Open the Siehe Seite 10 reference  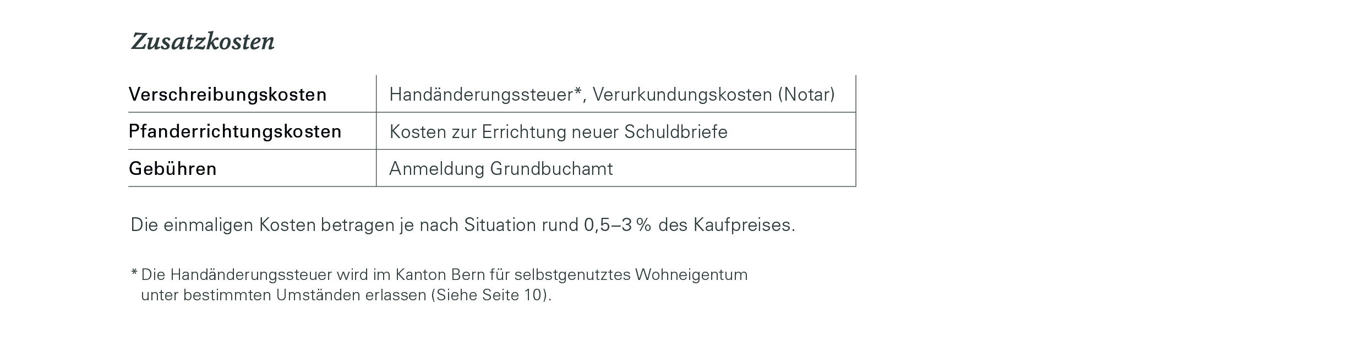pyautogui.click(x=491, y=295)
